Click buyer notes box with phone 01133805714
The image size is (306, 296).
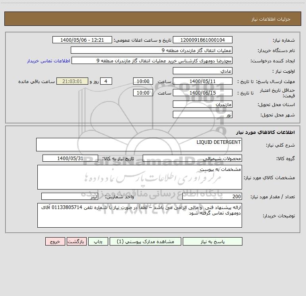pyautogui.click(x=139, y=215)
